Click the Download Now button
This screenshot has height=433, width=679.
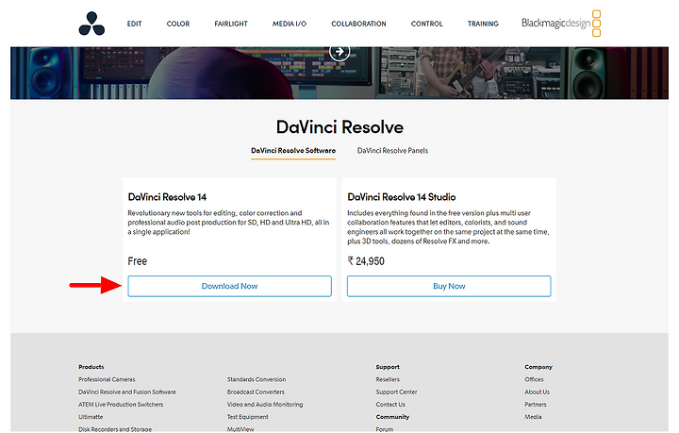(x=229, y=286)
